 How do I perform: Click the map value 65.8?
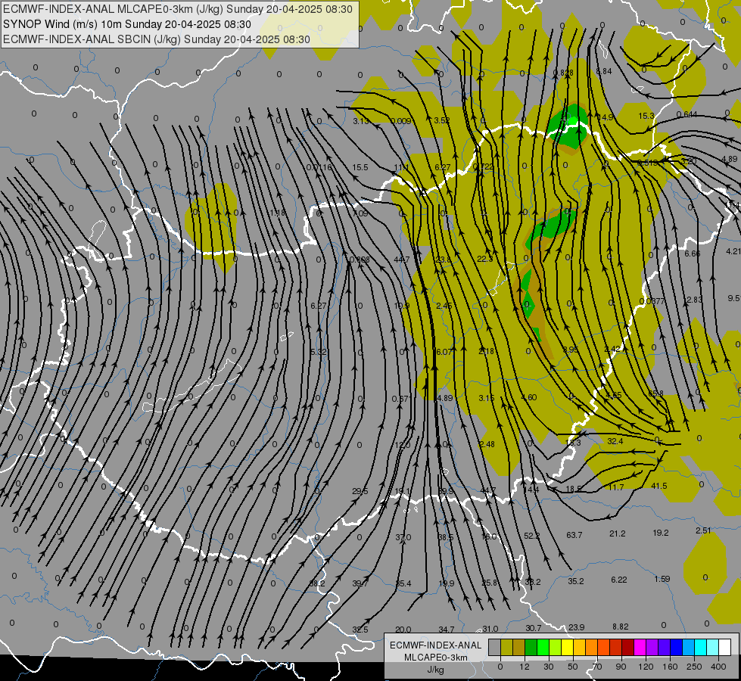pyautogui.click(x=656, y=393)
